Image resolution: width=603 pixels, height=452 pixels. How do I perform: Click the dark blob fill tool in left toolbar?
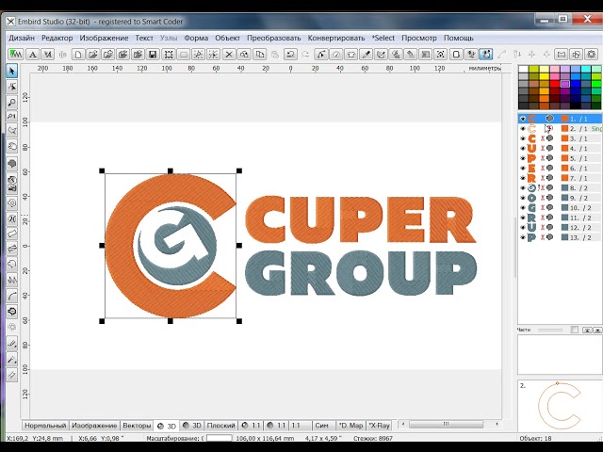(x=12, y=164)
